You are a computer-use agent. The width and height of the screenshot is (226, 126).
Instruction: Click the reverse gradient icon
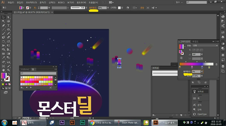point(181,58)
